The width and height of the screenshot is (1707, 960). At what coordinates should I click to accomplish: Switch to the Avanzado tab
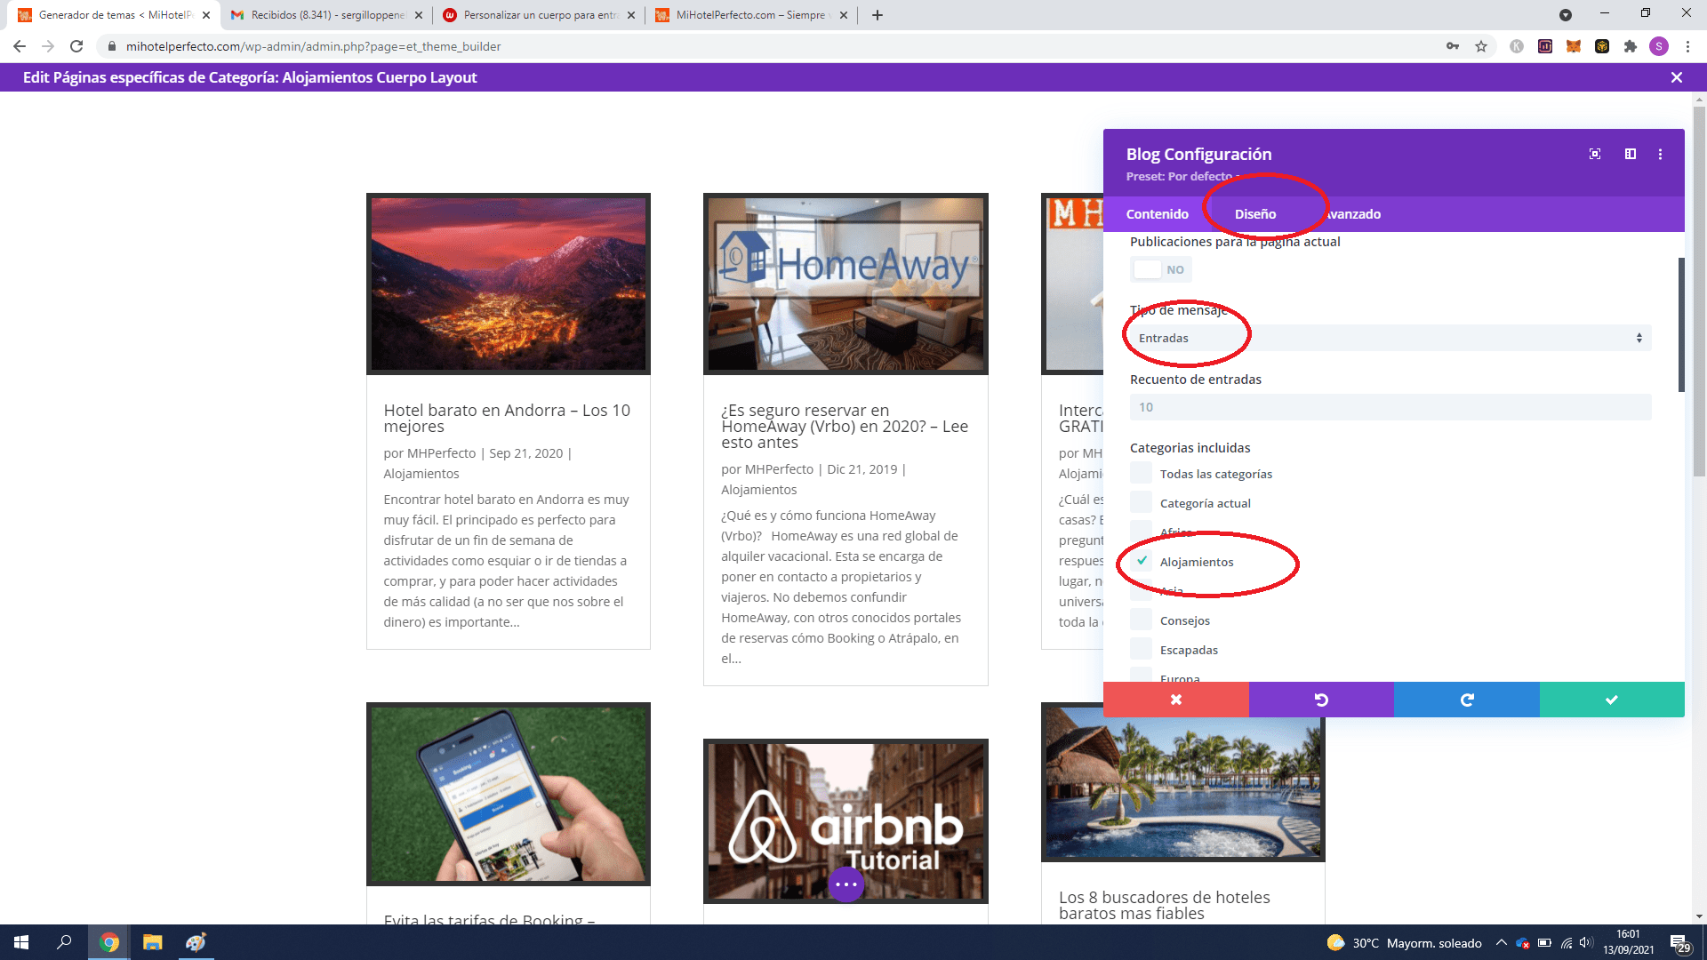pyautogui.click(x=1350, y=213)
